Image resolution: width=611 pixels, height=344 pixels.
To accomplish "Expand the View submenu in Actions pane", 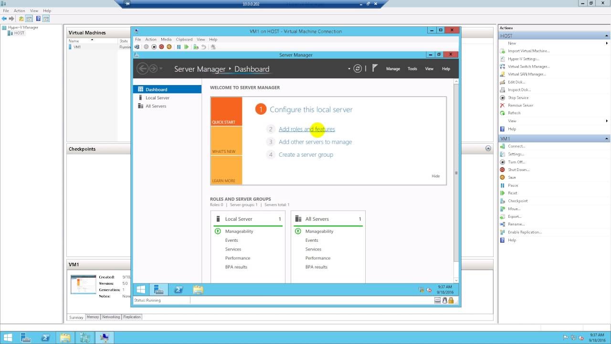I will [607, 121].
